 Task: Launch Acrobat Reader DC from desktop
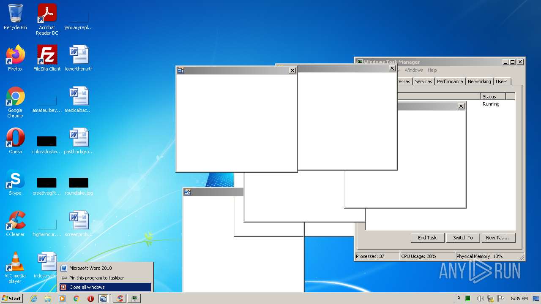click(x=47, y=19)
